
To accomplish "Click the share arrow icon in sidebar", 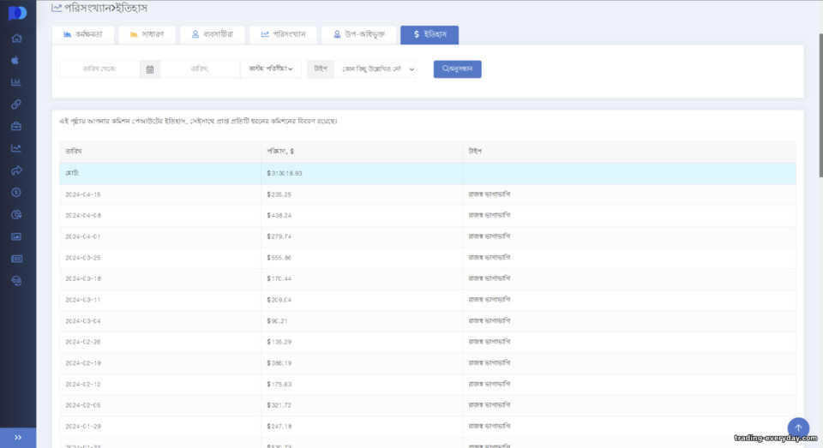I will click(x=16, y=170).
